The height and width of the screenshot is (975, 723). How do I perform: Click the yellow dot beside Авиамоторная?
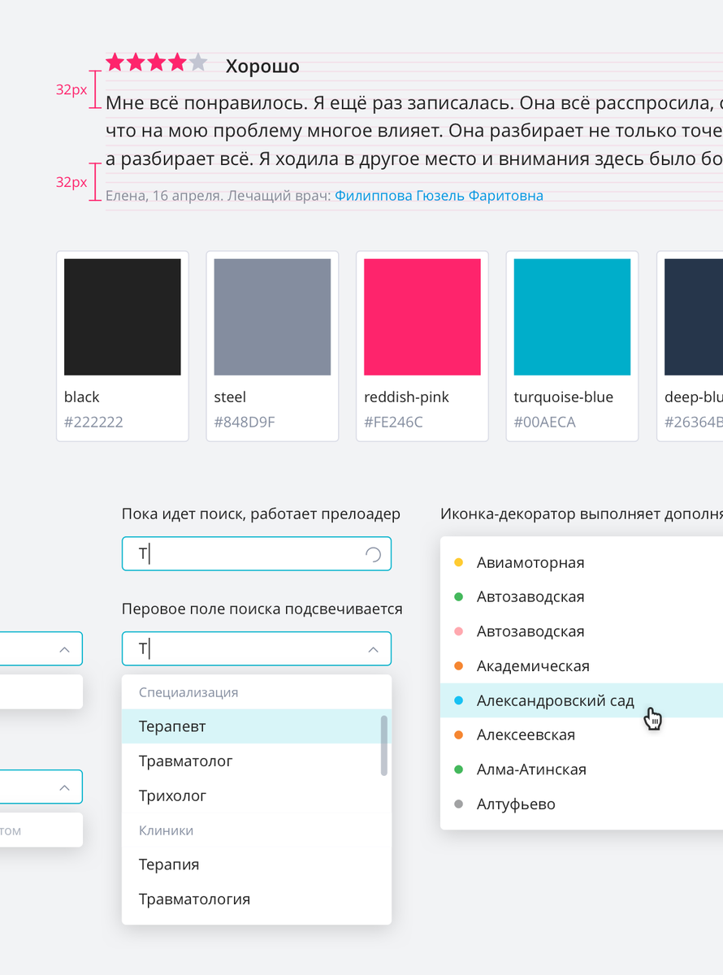click(458, 562)
